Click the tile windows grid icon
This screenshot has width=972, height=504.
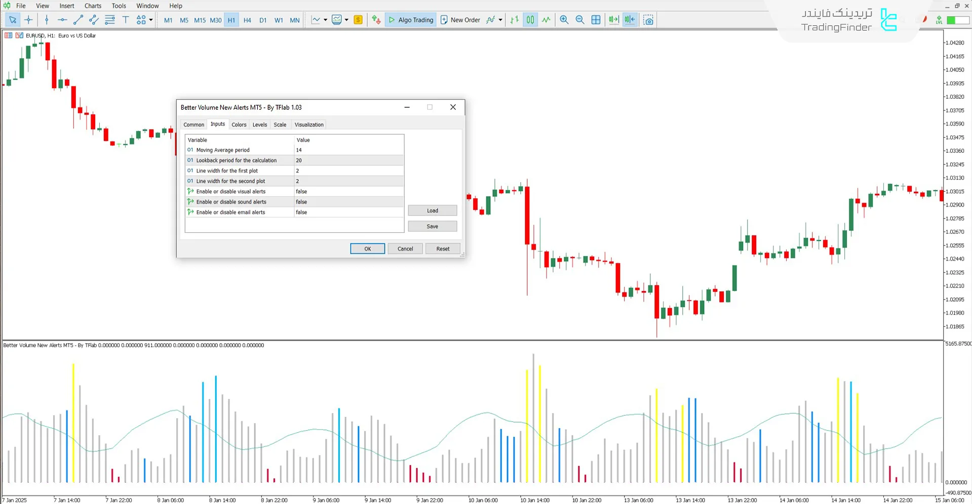tap(596, 20)
